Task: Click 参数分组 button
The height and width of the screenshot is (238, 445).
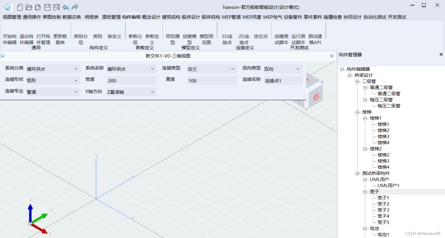Action: (x=135, y=39)
